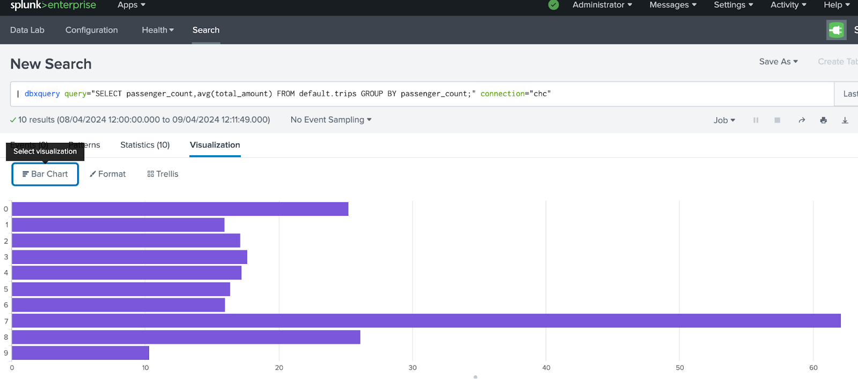The width and height of the screenshot is (858, 379).
Task: Click into the dbxquery search input
Action: 418,94
